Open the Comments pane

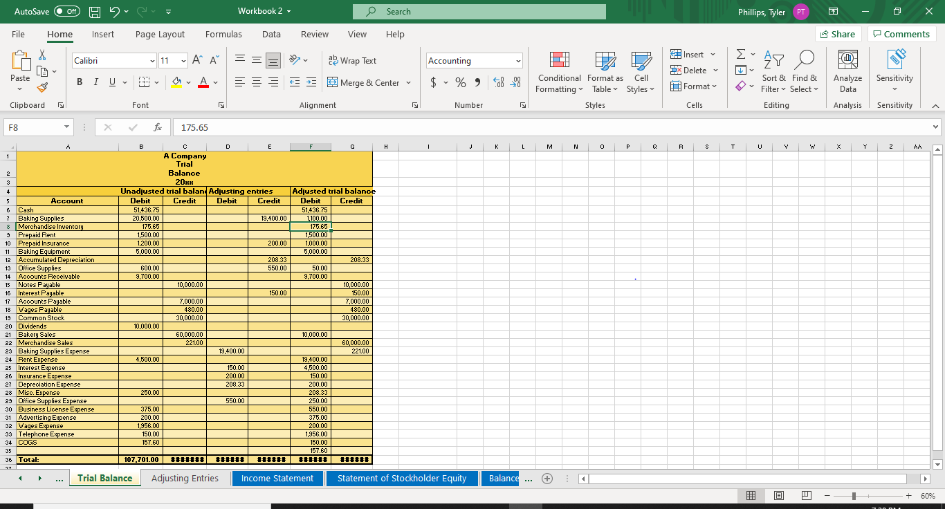pos(901,34)
